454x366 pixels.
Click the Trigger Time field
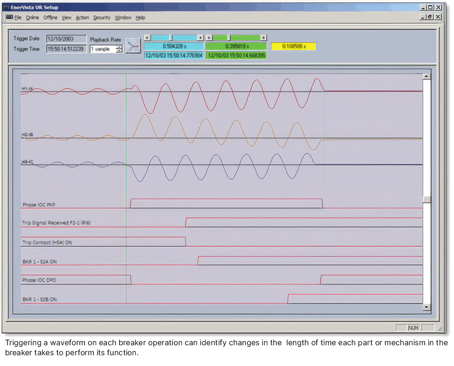click(x=66, y=49)
